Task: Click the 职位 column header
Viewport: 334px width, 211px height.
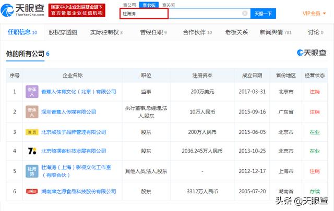Action: click(146, 76)
